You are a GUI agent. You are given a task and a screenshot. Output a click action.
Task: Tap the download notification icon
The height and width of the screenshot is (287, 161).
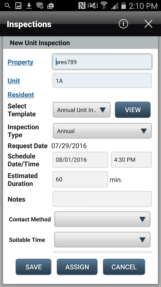tap(29, 6)
